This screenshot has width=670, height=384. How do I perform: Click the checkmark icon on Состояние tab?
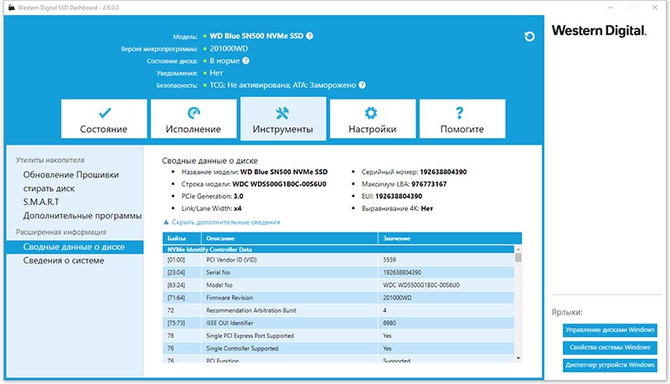coord(105,113)
